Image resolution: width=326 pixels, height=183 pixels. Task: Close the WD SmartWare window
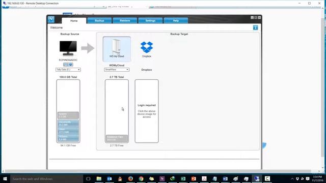(259, 18)
